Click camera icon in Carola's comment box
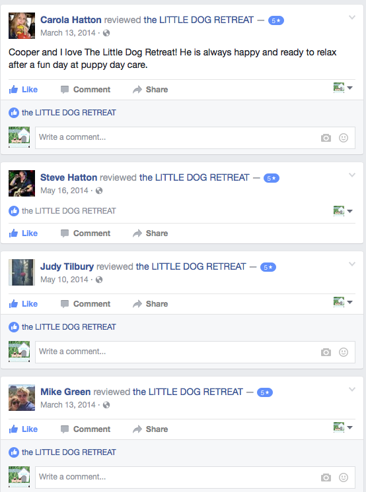The height and width of the screenshot is (492, 366). pyautogui.click(x=326, y=138)
